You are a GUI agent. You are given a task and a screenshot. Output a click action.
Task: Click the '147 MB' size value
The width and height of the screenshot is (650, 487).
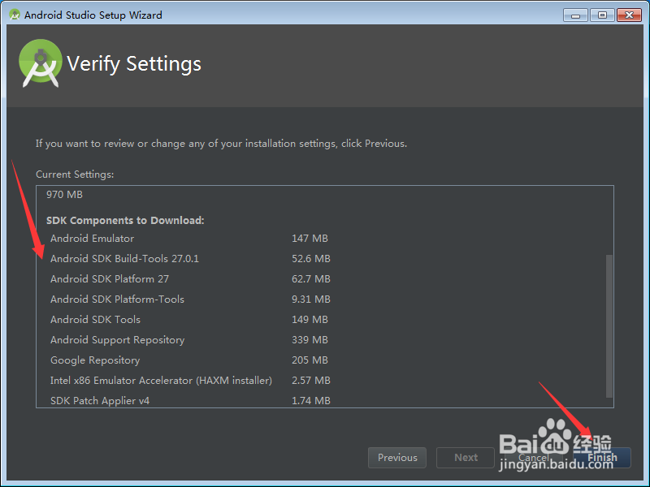point(310,239)
